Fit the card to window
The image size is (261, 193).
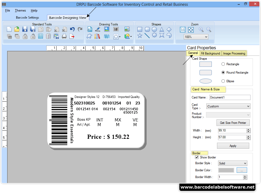tap(191, 30)
